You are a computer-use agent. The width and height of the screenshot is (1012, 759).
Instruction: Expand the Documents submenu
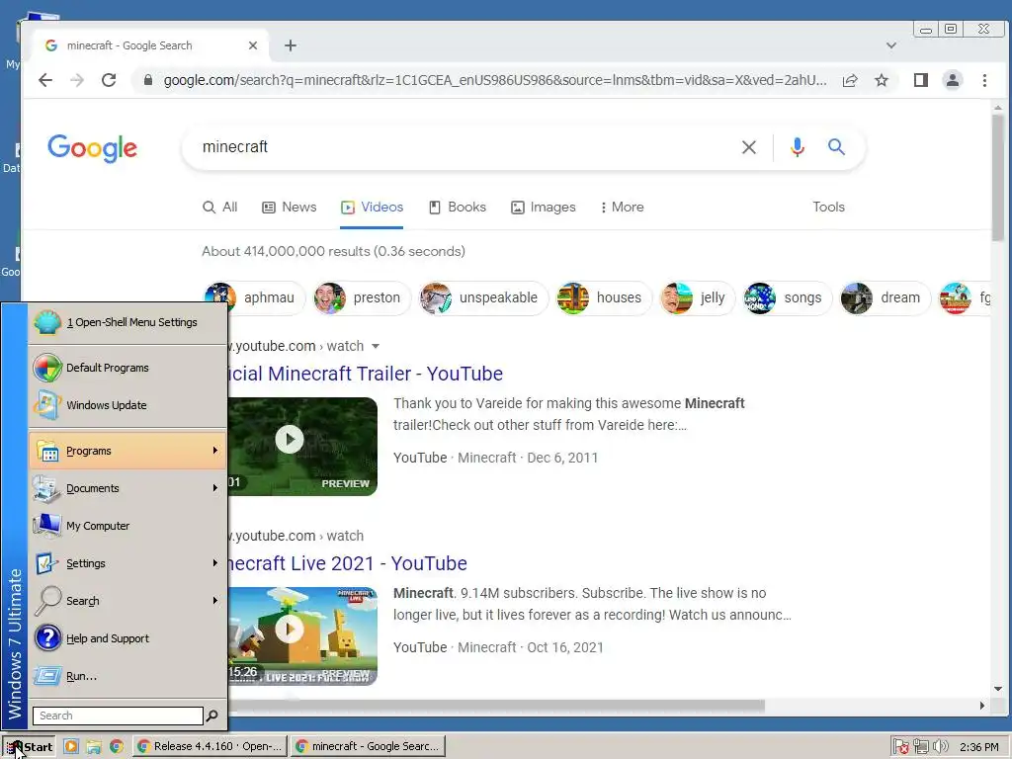[x=127, y=488]
